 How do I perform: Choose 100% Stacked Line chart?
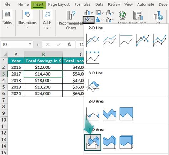pos(126,41)
